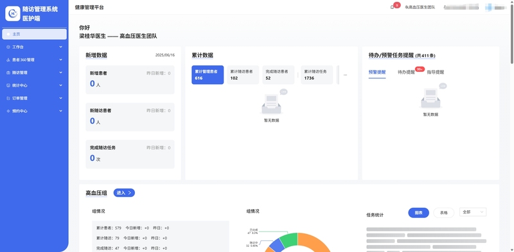514x252 pixels.
Task: Click the page vertical scrollbar
Action: (x=512, y=32)
